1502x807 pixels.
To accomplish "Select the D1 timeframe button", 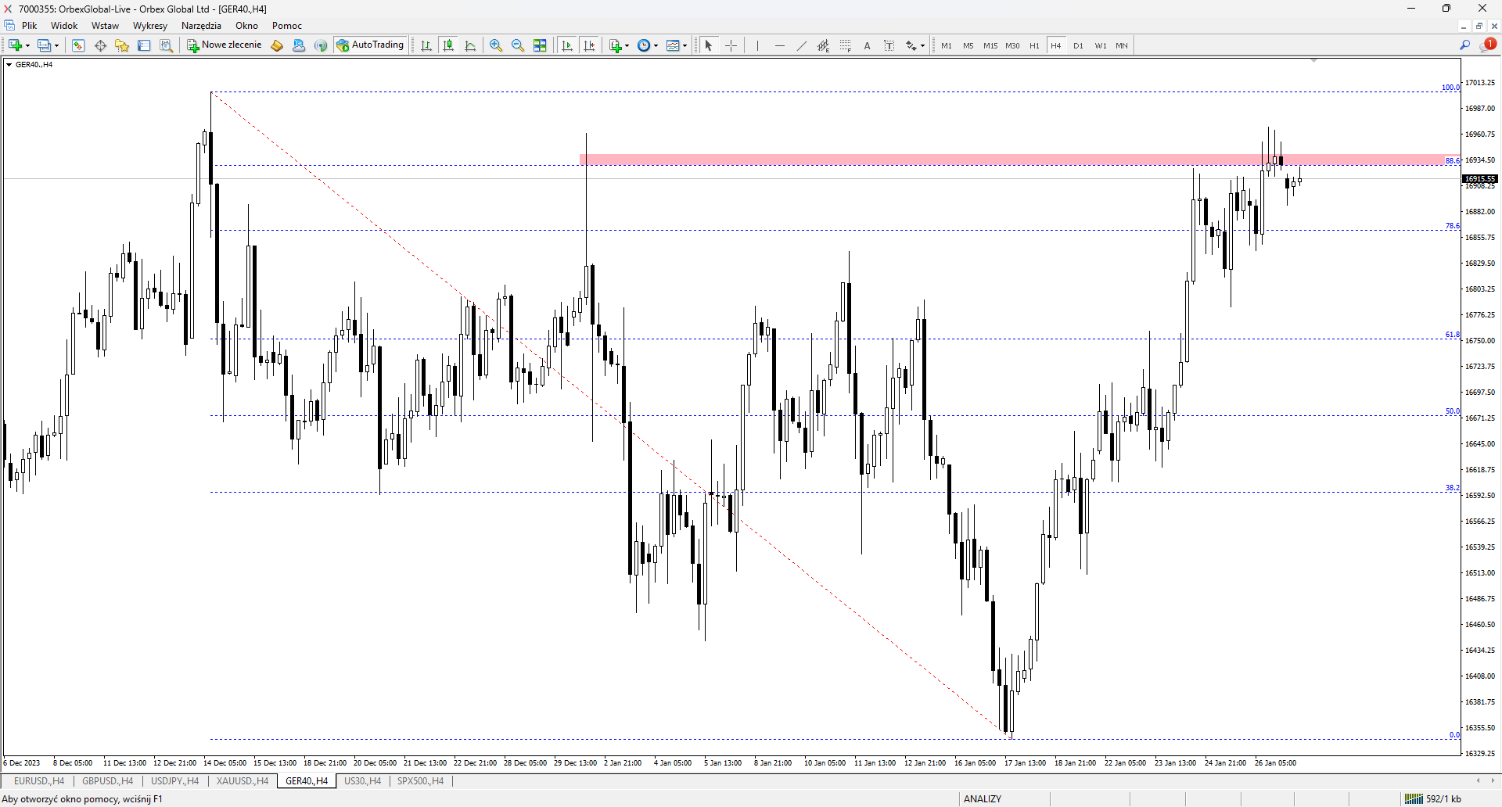I will 1078,45.
